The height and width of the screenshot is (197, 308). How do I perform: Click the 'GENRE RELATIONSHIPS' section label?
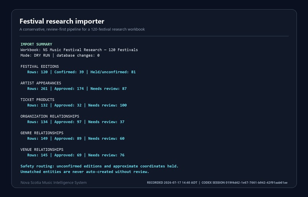coord(42,133)
